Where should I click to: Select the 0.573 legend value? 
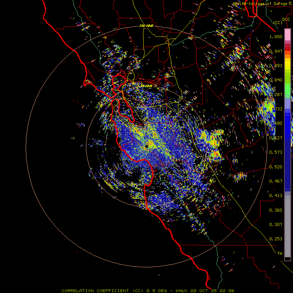[x=276, y=152]
